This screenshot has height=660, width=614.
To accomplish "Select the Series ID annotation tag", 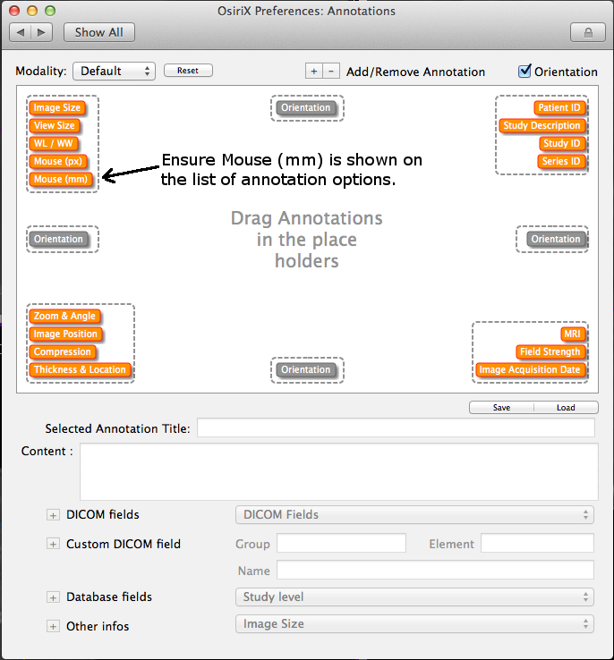I will [561, 161].
